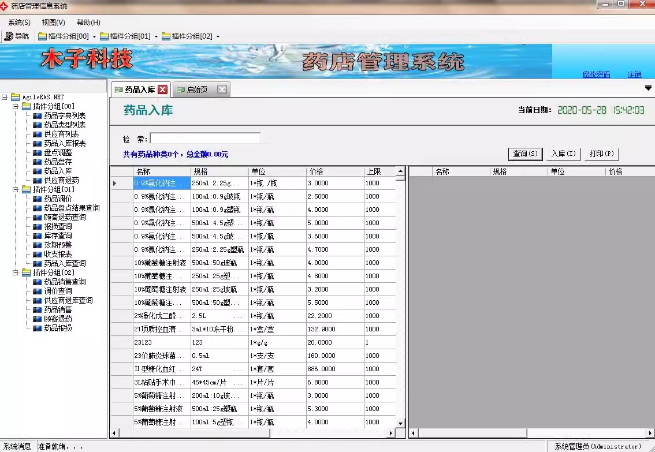The width and height of the screenshot is (655, 452).
Task: Click the icon next to 供应商列表
Action: [x=37, y=134]
